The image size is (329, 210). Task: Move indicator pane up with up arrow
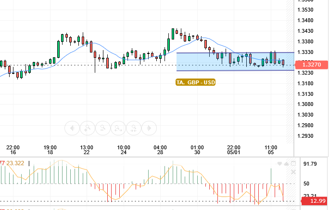(x=286, y=164)
